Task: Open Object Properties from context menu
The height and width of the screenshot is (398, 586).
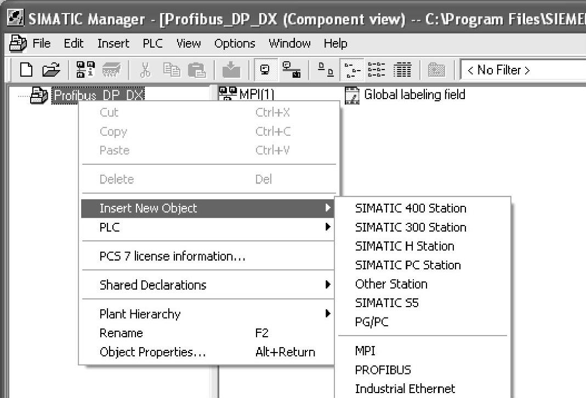Action: (152, 352)
